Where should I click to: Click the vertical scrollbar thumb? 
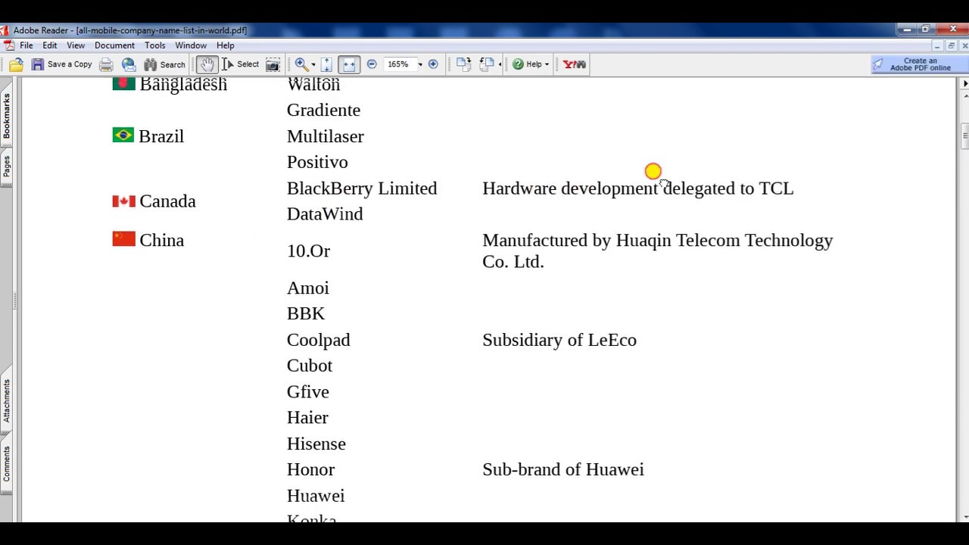coord(964,137)
